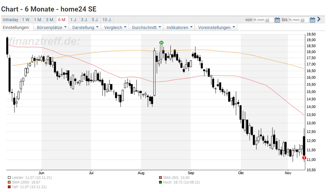Click the 12,00 price axis label
Screen dimensions: 328x192
[311, 141]
